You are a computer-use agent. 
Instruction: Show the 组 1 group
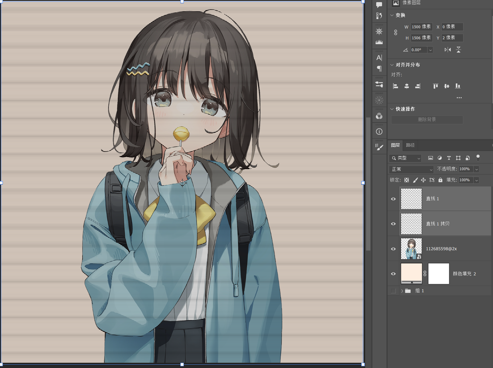coord(393,291)
